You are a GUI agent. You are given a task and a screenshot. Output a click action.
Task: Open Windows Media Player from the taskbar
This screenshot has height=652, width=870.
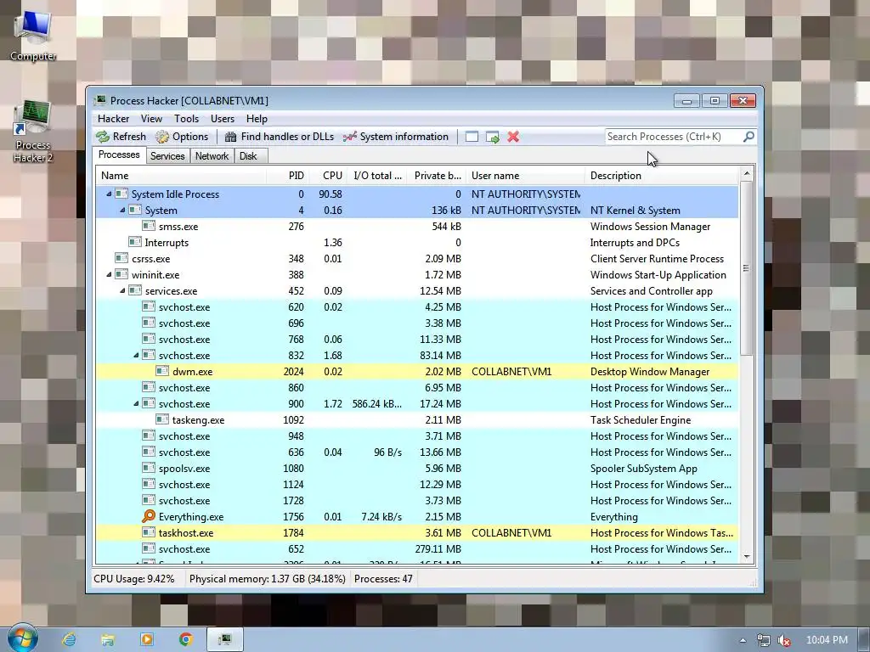(x=146, y=639)
